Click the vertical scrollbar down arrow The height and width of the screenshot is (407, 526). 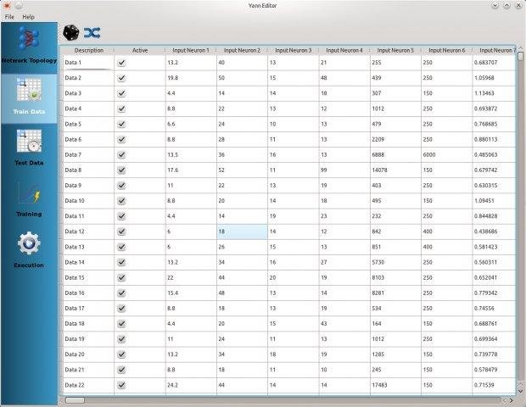click(518, 390)
